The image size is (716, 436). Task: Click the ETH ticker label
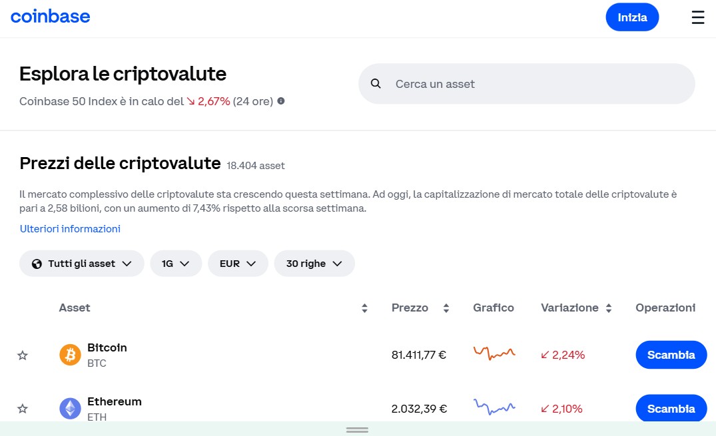click(x=97, y=417)
